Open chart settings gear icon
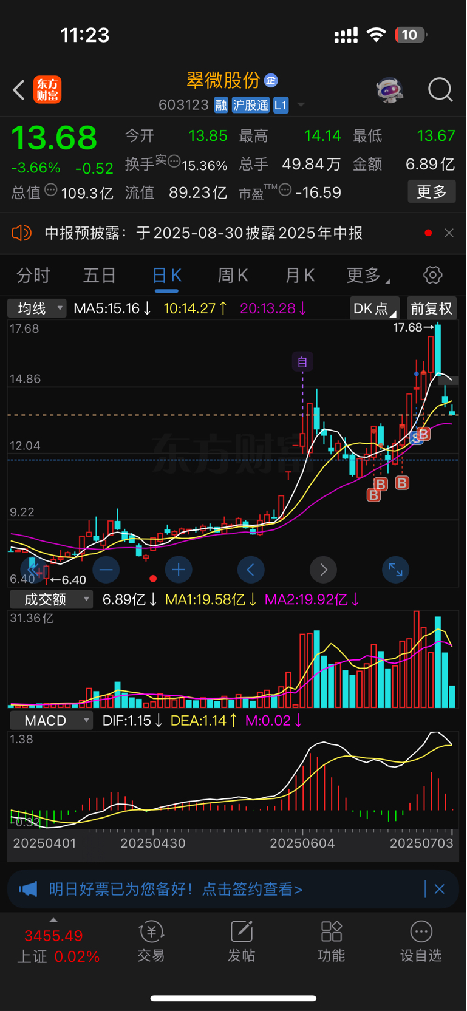 tap(432, 275)
